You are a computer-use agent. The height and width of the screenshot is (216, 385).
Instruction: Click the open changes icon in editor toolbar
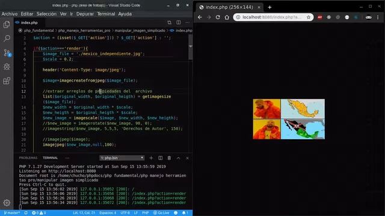point(170,23)
